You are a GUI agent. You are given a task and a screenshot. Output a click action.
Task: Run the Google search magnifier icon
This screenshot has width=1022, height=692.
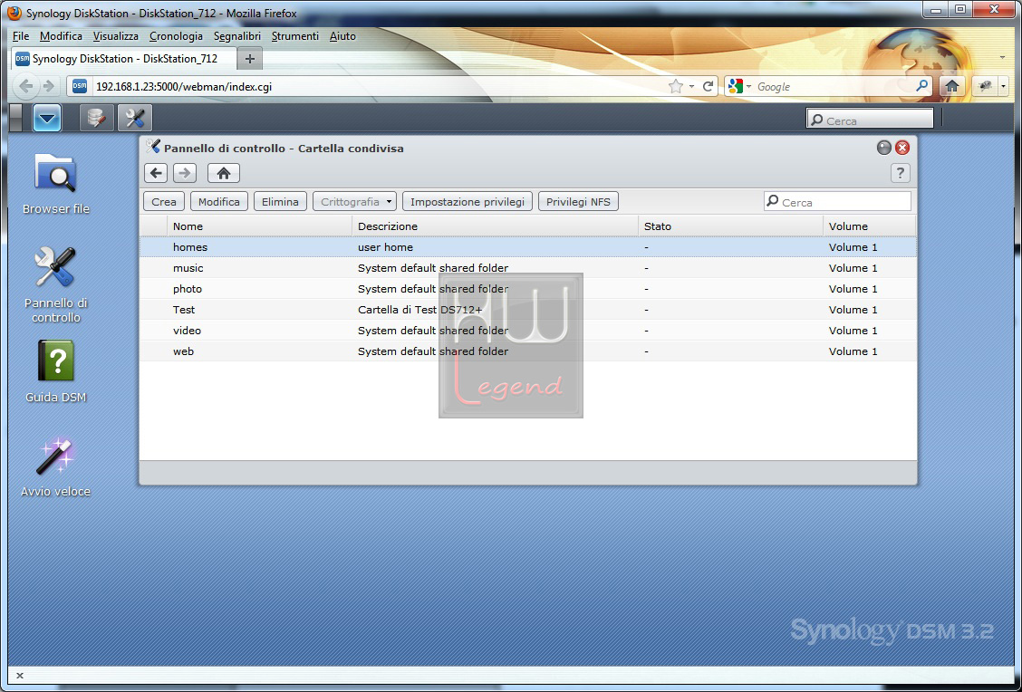pos(921,86)
